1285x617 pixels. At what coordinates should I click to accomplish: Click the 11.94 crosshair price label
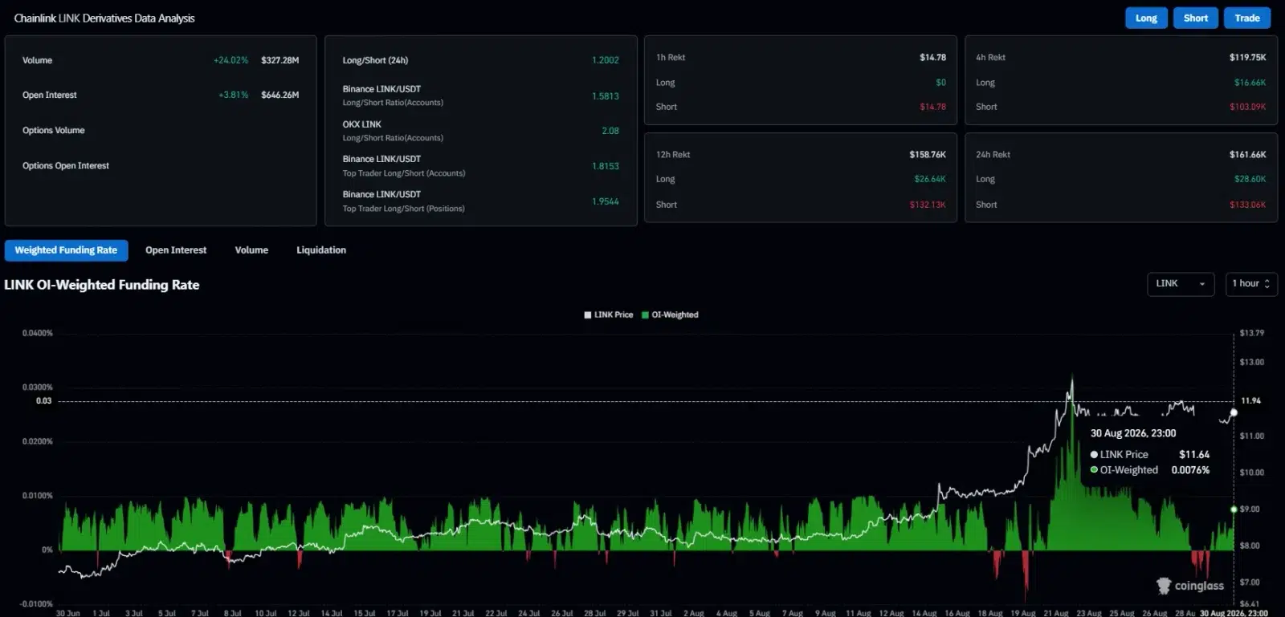[1251, 401]
